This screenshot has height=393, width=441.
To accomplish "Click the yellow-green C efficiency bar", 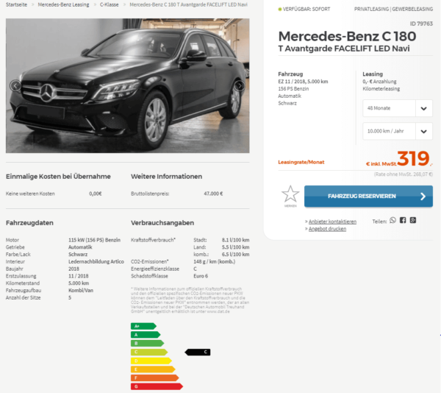I will [149, 352].
